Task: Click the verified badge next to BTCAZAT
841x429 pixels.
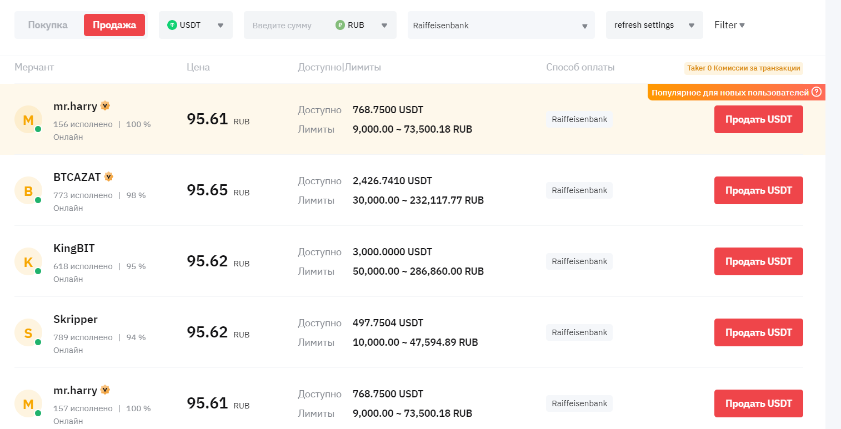Action: coord(109,177)
